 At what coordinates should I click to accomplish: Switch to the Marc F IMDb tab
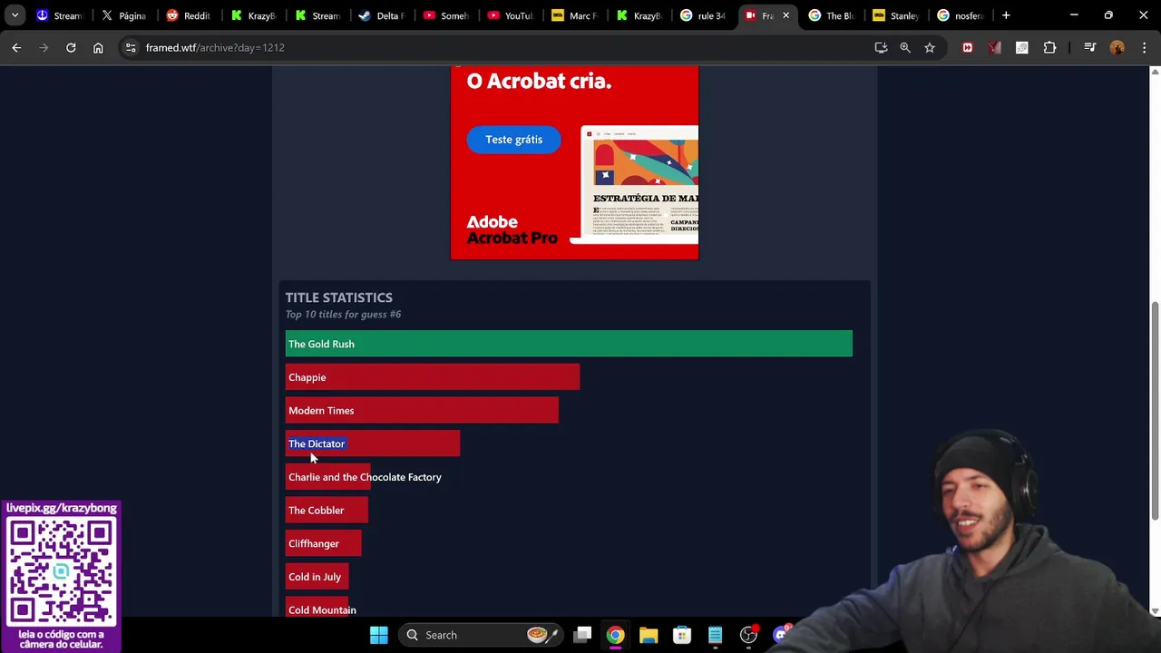(x=575, y=15)
